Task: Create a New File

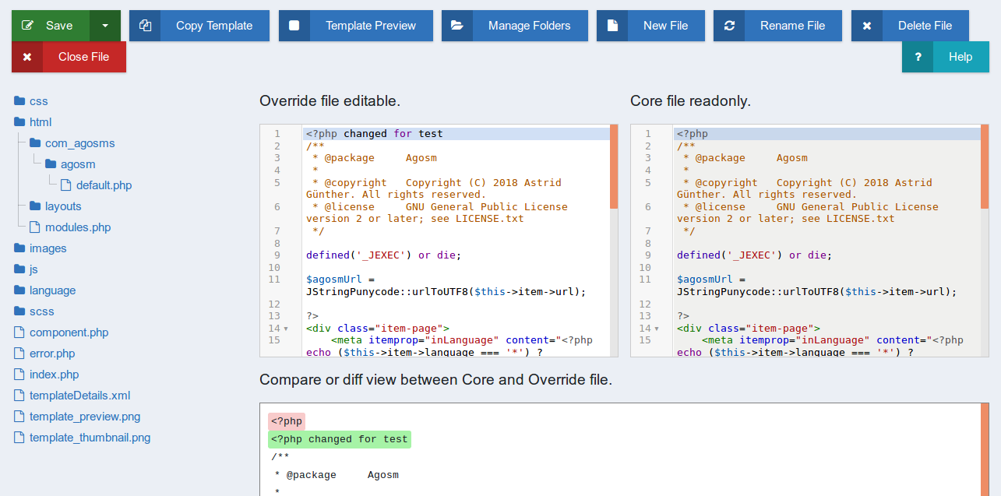Action: pos(650,26)
